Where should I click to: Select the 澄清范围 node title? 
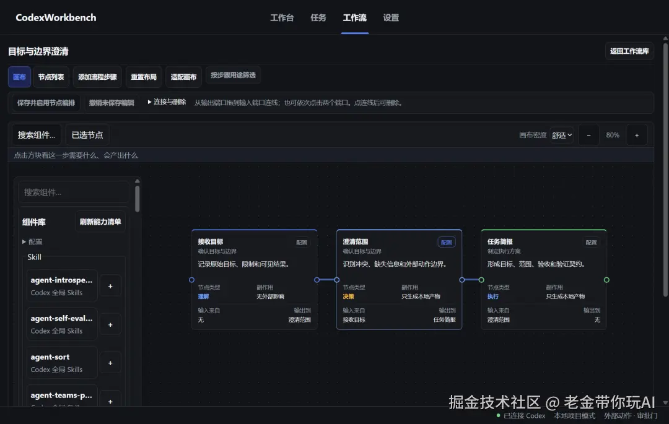tap(356, 241)
